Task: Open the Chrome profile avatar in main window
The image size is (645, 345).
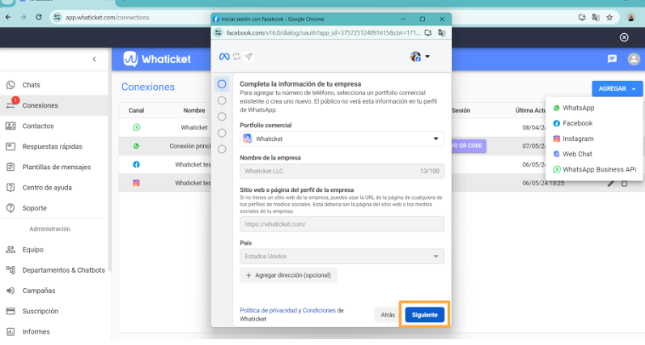Action: [x=631, y=17]
